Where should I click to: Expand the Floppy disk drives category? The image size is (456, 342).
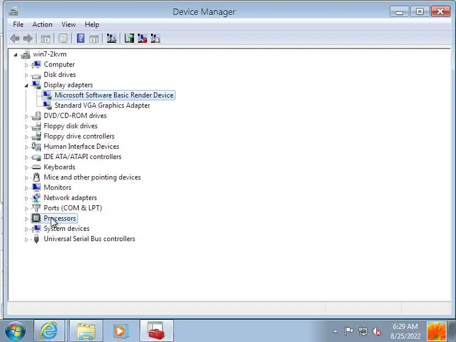26,126
